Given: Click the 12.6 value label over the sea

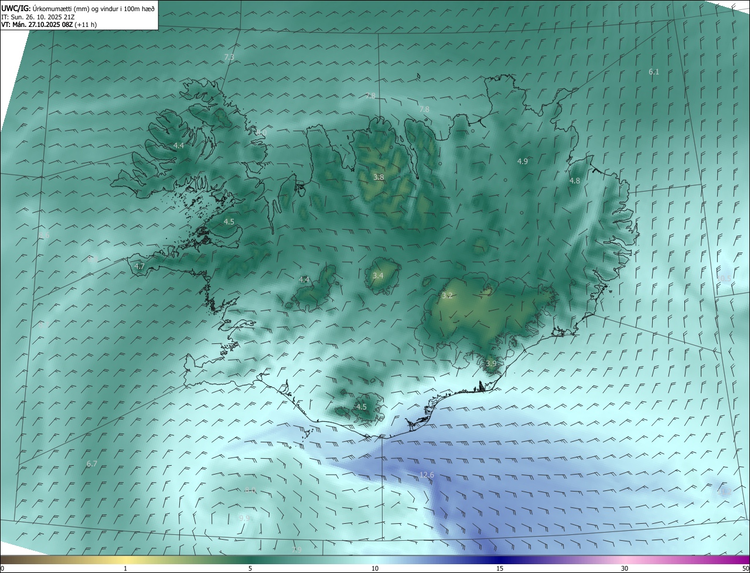Looking at the screenshot, I should pyautogui.click(x=427, y=475).
